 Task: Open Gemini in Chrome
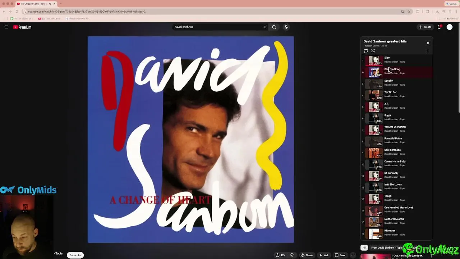coord(451,4)
